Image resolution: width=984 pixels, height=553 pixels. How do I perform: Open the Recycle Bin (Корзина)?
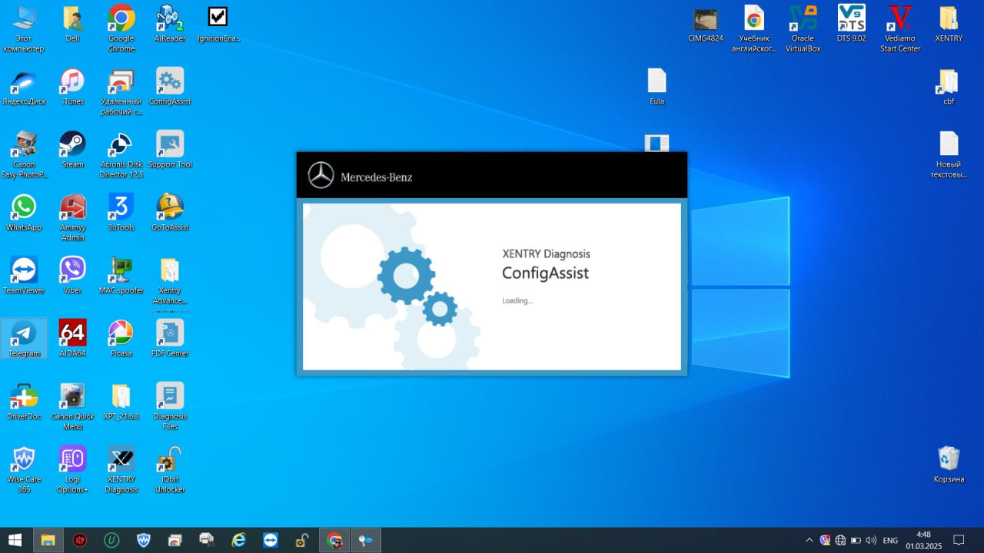[949, 460]
